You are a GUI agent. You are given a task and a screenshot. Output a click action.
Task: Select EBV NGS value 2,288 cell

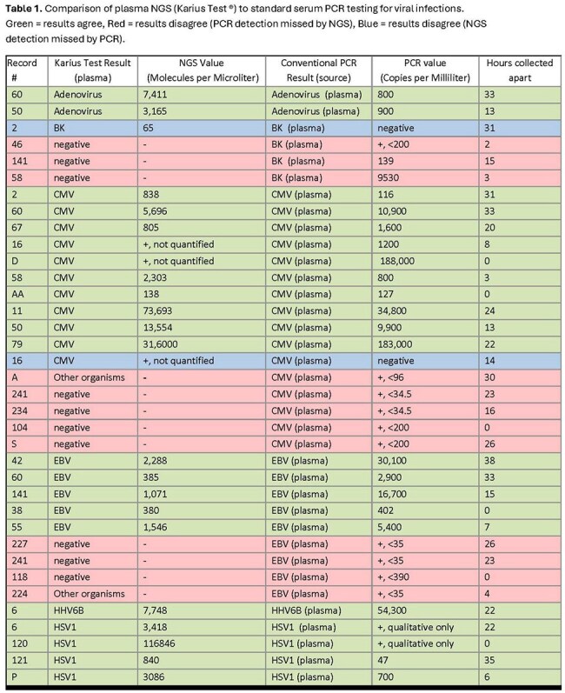[x=202, y=461]
